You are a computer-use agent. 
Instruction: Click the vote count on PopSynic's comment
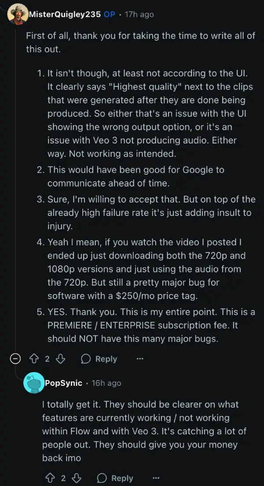63,478
